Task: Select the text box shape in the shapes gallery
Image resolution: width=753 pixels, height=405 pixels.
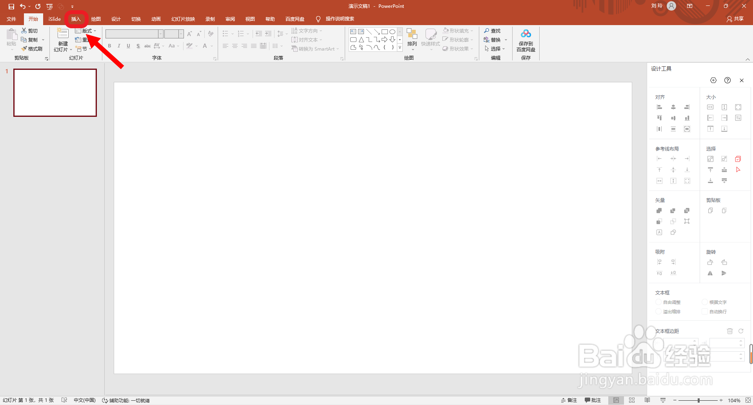Action: pyautogui.click(x=353, y=32)
